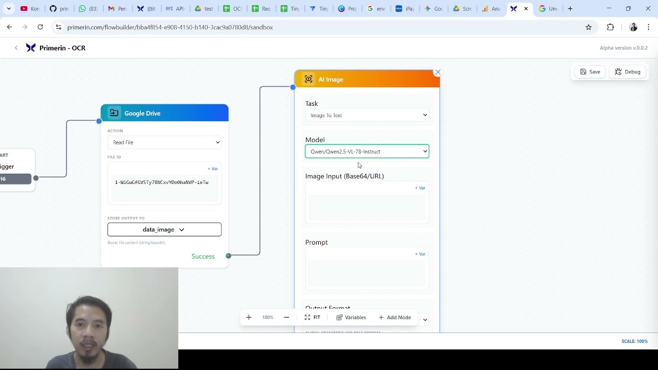Expand the Output Format dropdown arrow
The image size is (658, 370).
425,320
